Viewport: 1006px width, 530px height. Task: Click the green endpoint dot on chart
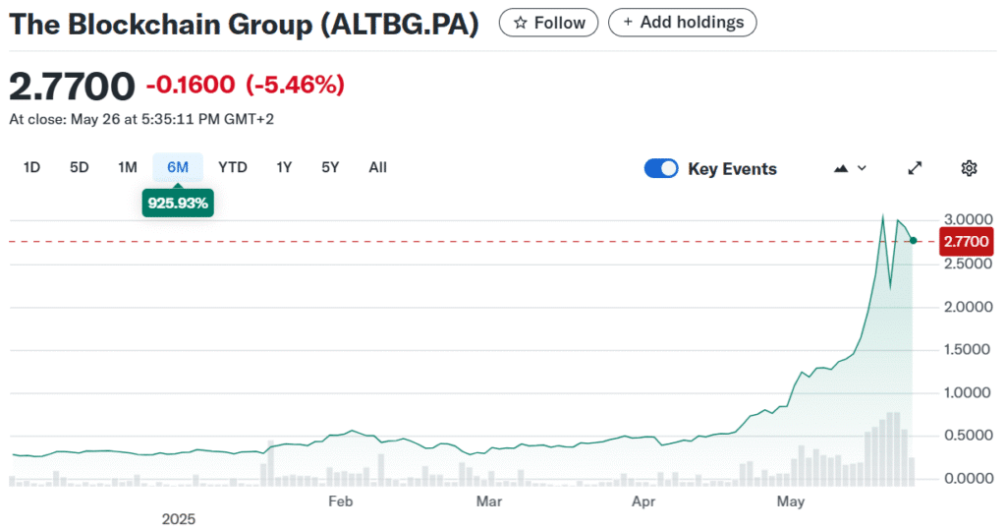click(x=914, y=241)
